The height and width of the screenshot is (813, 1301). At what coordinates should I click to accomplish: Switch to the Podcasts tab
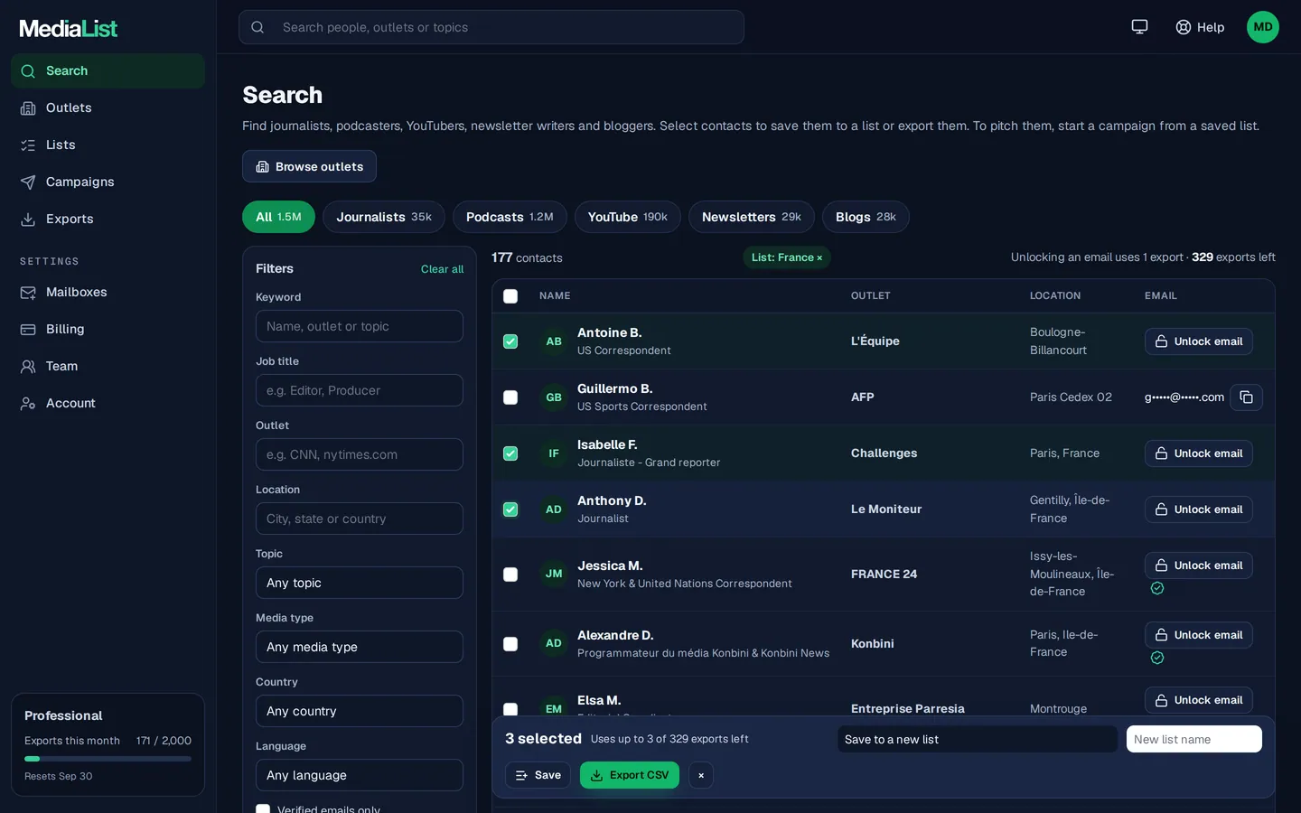tap(510, 217)
